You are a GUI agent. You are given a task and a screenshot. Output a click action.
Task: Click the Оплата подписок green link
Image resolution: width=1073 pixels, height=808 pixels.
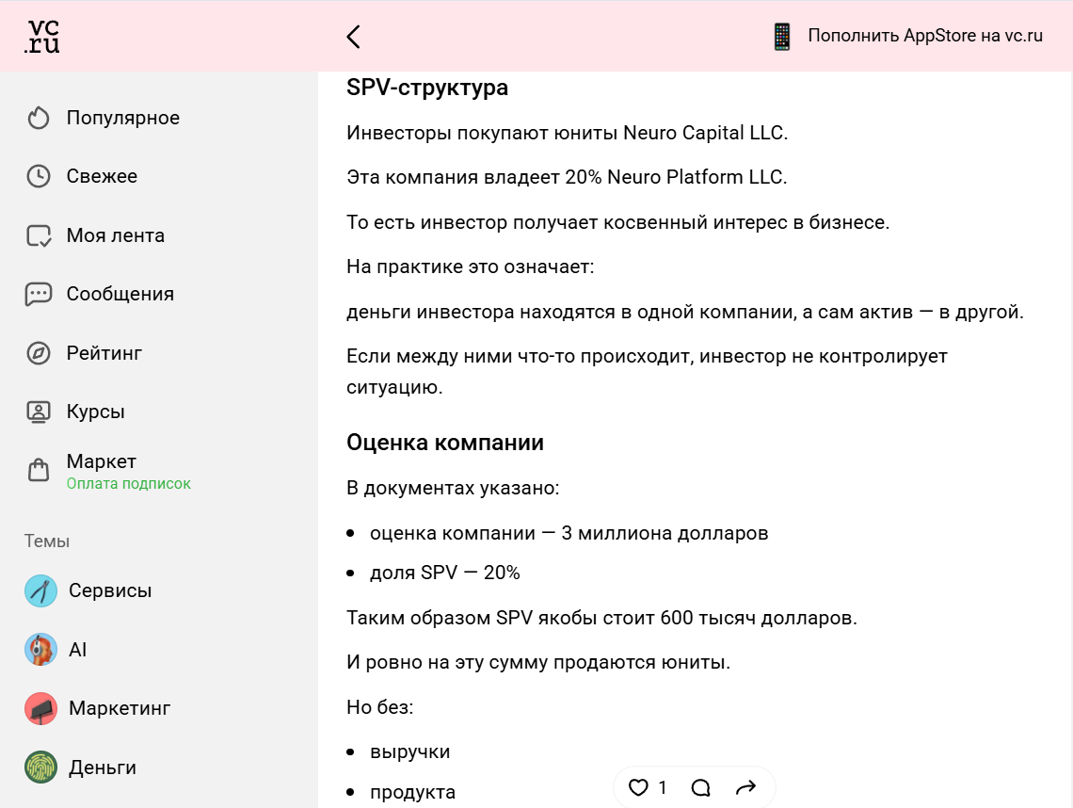coord(128,484)
